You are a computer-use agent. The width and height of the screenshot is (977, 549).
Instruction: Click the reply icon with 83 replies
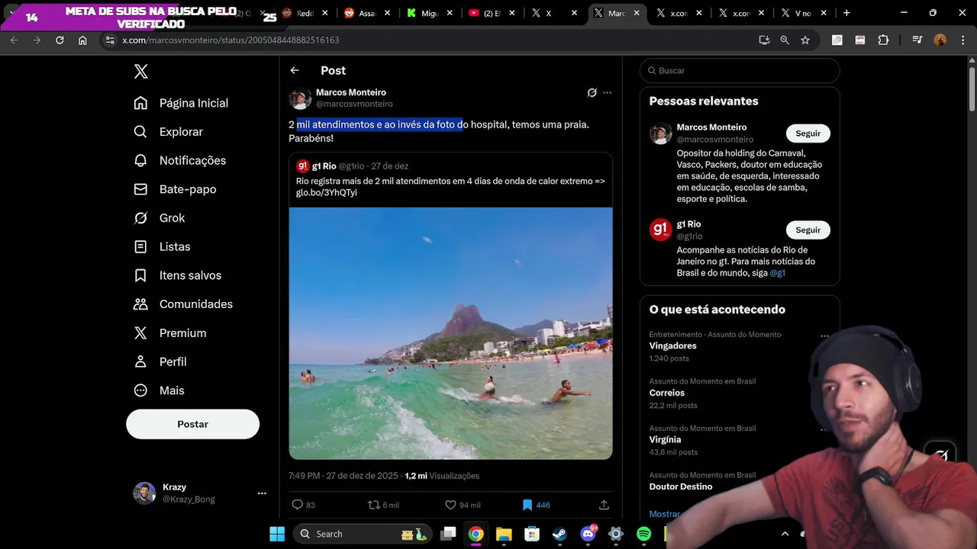click(298, 505)
